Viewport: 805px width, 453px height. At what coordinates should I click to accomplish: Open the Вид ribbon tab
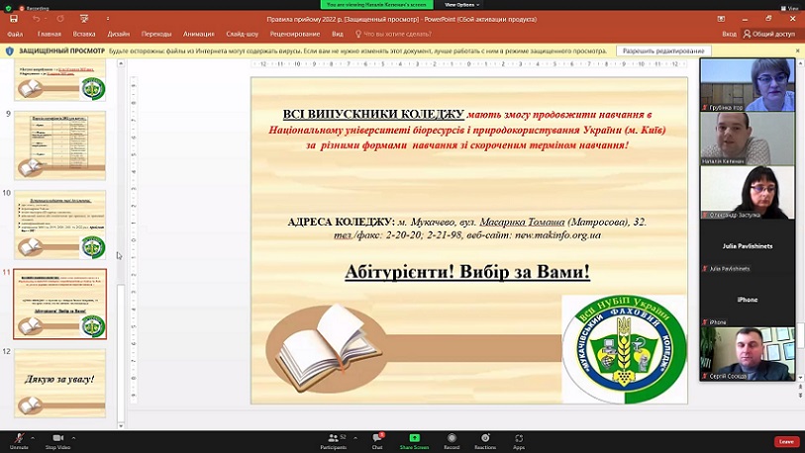pos(338,34)
